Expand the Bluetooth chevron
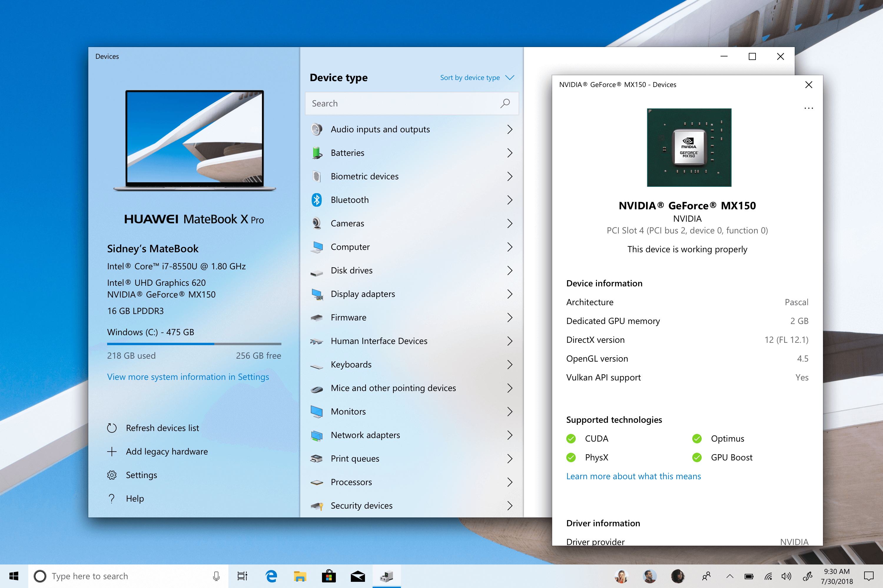883x588 pixels. coord(509,200)
